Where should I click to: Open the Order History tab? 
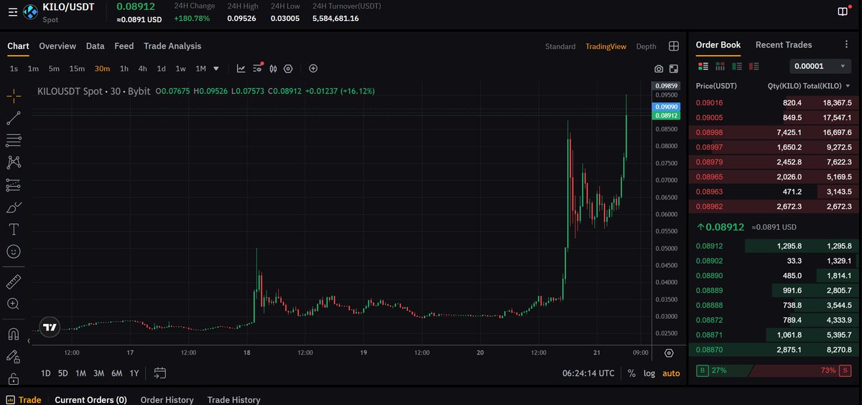pyautogui.click(x=167, y=400)
